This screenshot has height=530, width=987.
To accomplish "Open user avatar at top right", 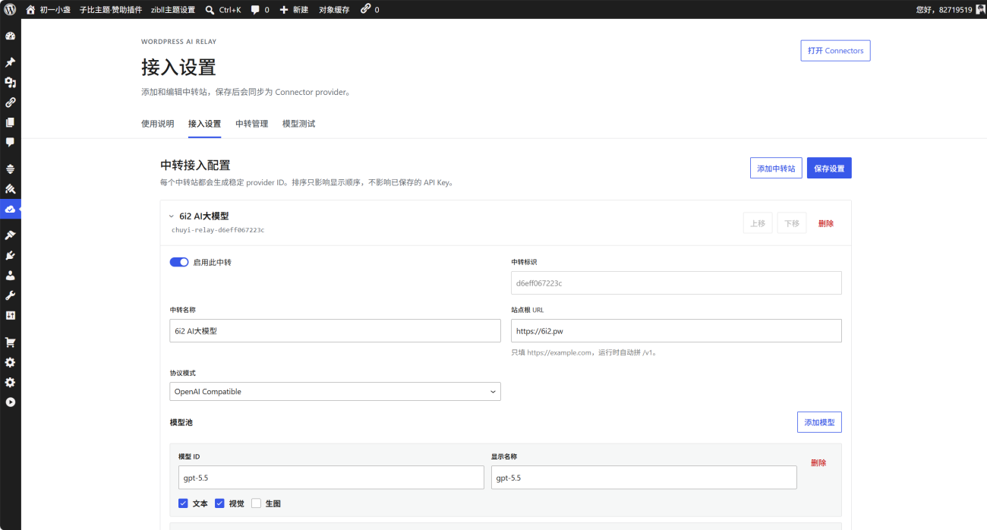I will pos(980,9).
